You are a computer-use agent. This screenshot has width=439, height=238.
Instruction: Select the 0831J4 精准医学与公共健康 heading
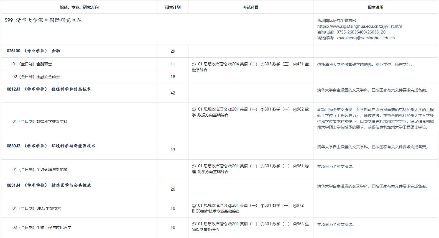tap(49, 185)
